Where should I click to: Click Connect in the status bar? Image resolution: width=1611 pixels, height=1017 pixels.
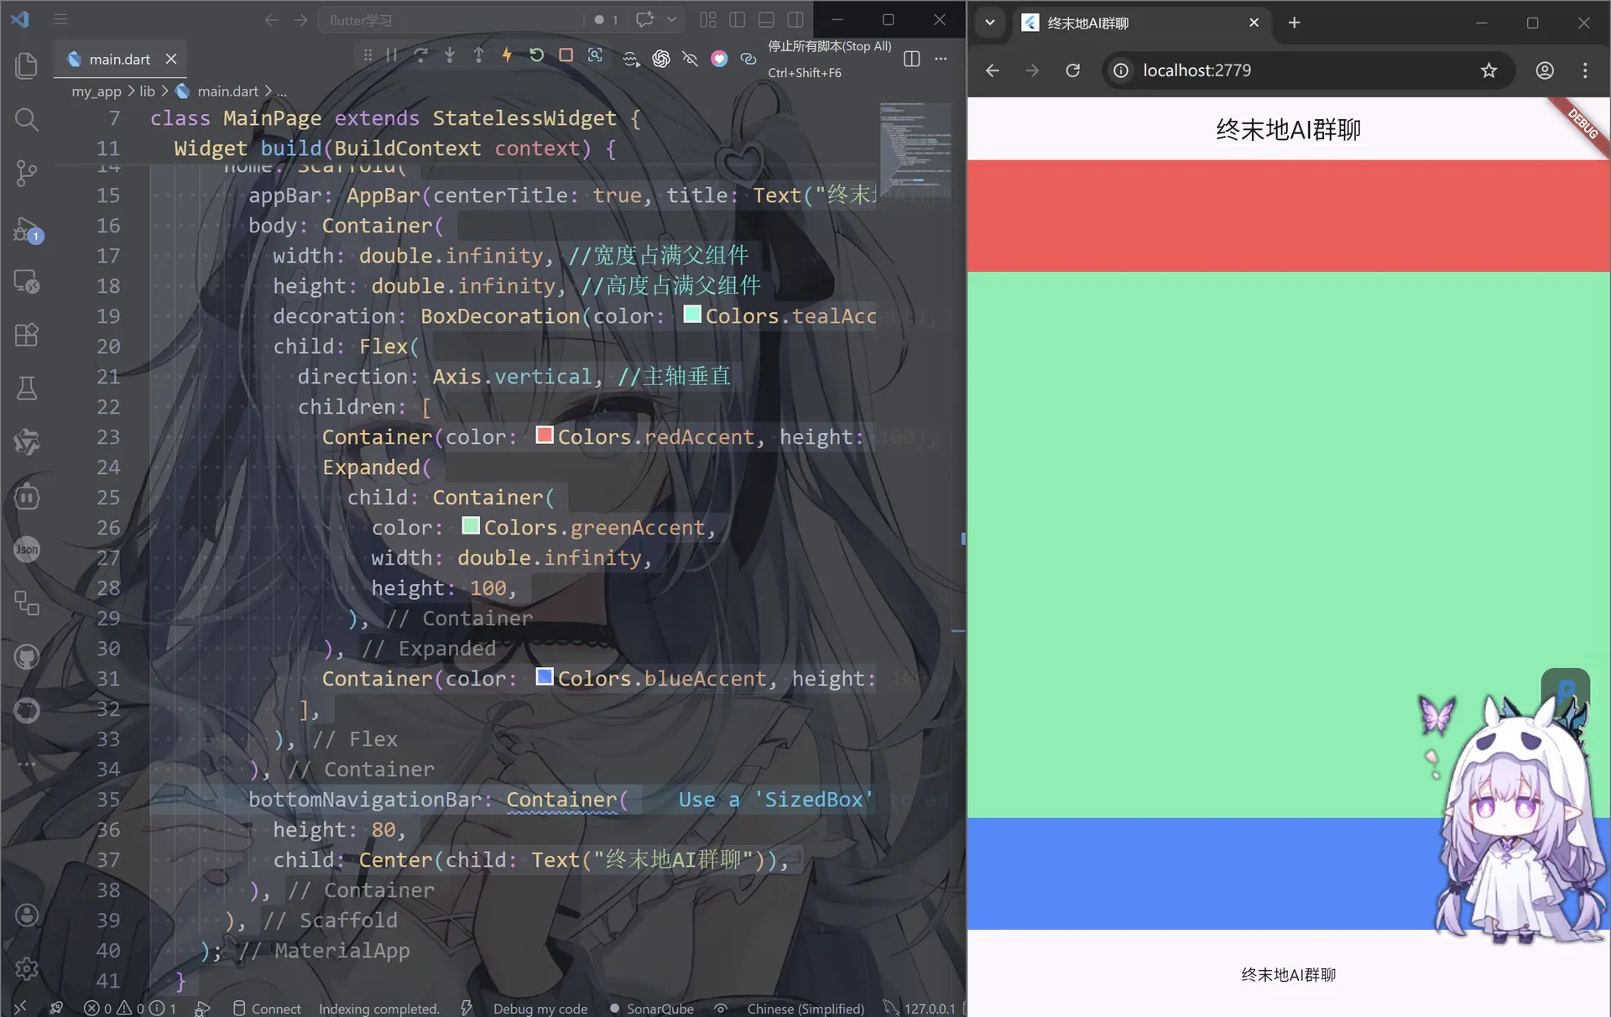267,1008
